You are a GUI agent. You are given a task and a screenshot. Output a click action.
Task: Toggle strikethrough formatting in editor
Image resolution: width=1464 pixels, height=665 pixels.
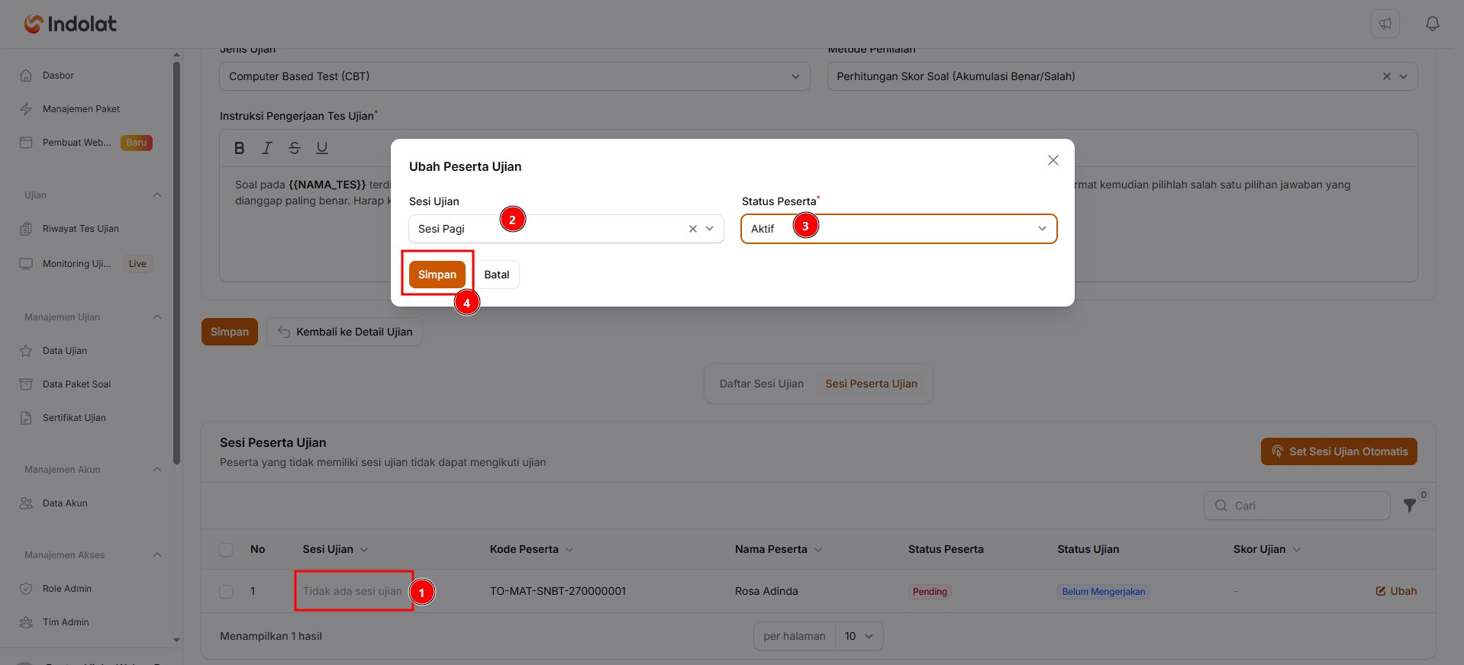tap(295, 148)
